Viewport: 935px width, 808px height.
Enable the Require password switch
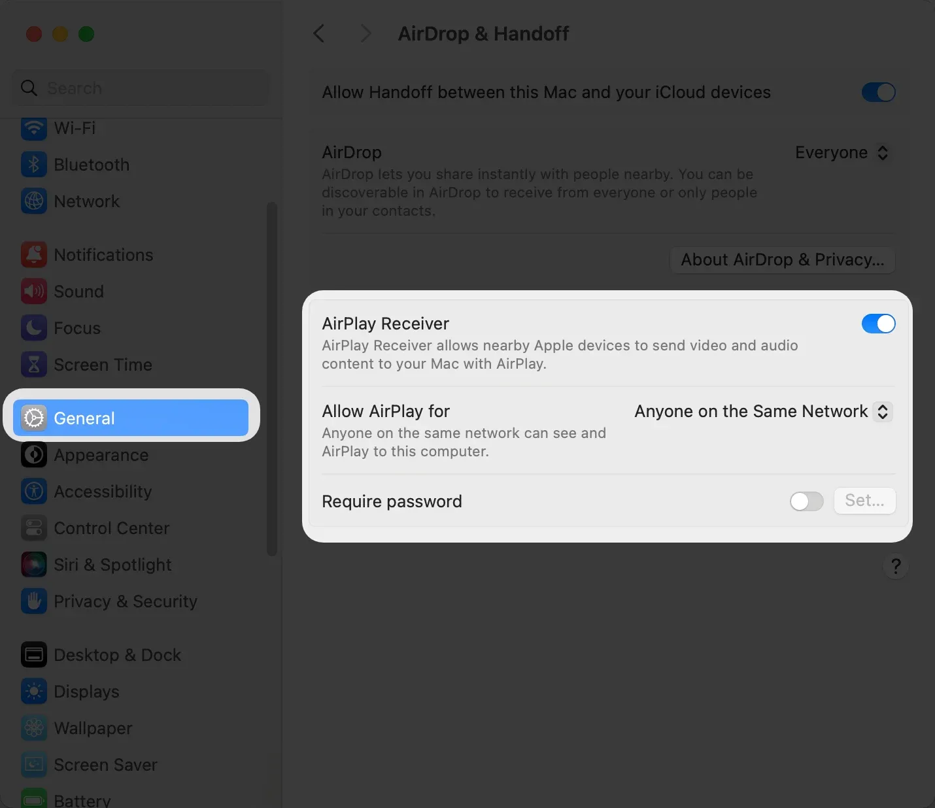coord(806,501)
